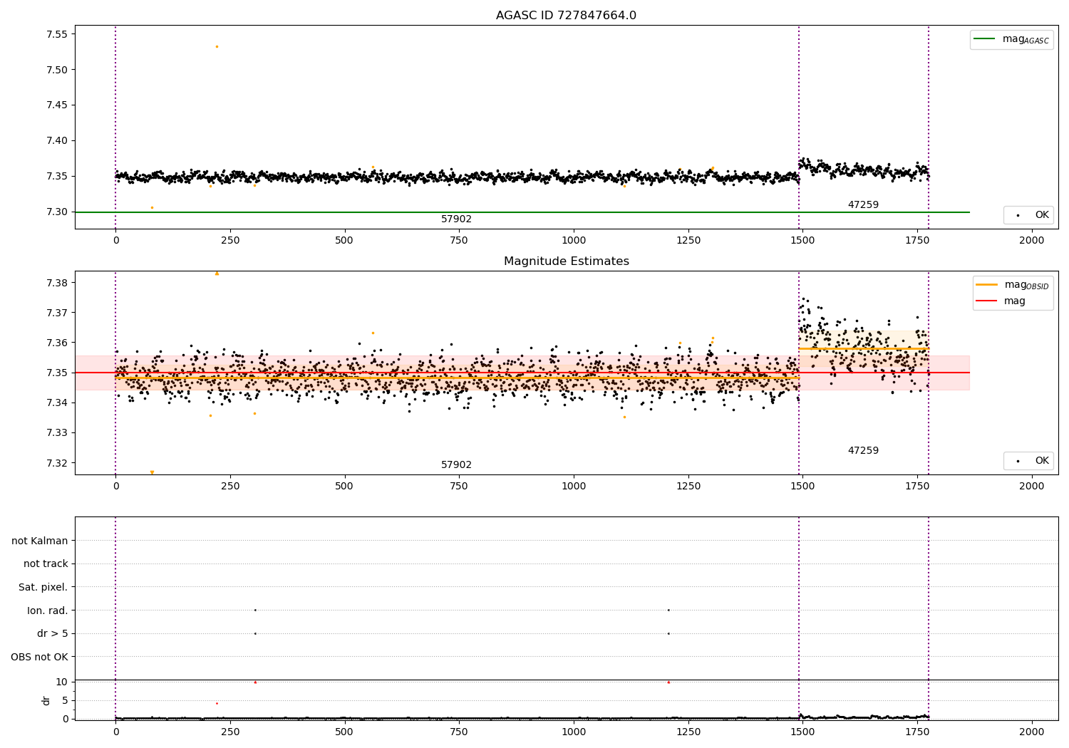Viewport: 1069px width, 748px height.
Task: Click the 'not track' axis label
Action: click(46, 564)
